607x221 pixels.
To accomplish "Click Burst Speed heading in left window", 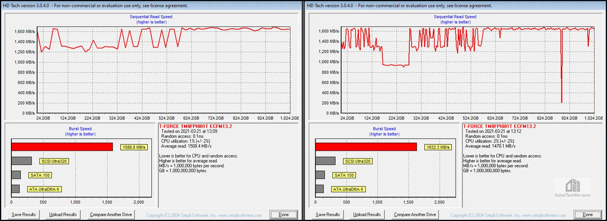I will 80,129.
